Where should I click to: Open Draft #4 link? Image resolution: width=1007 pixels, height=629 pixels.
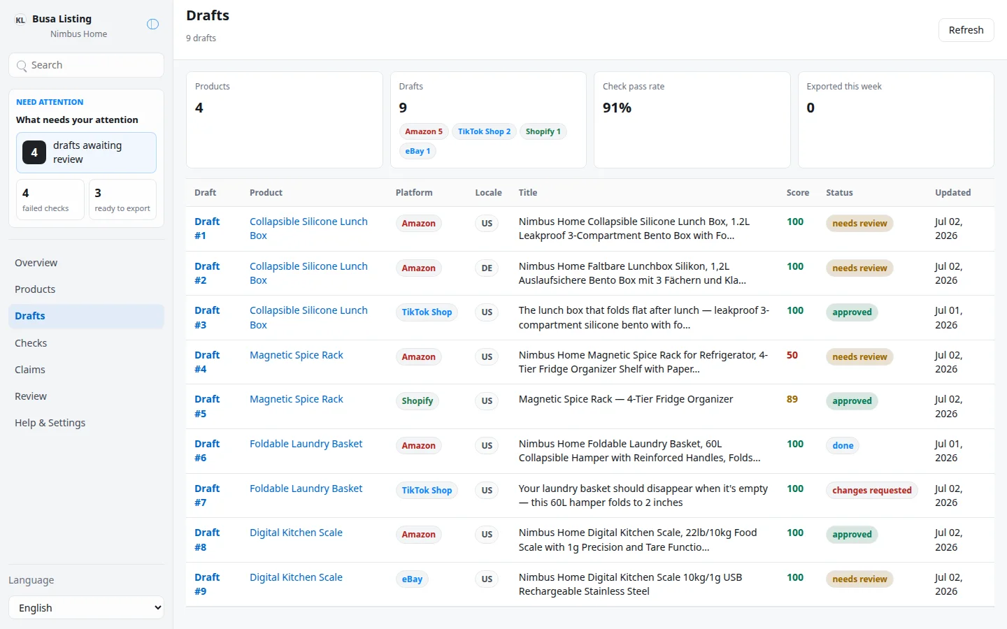(207, 362)
